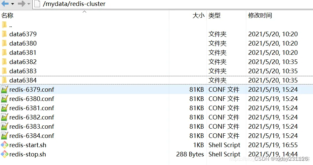Select the data6379 folder name

click(23, 34)
